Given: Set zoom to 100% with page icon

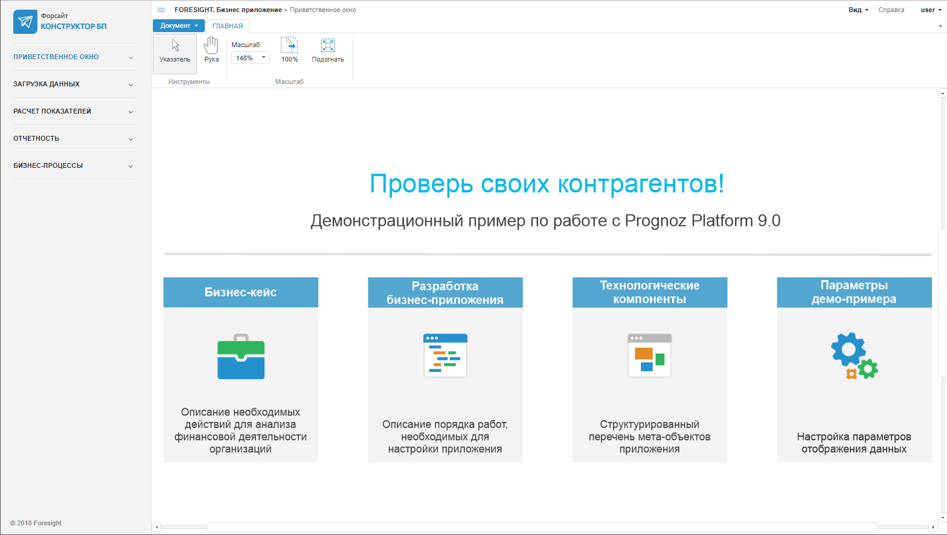Looking at the screenshot, I should click(x=289, y=50).
